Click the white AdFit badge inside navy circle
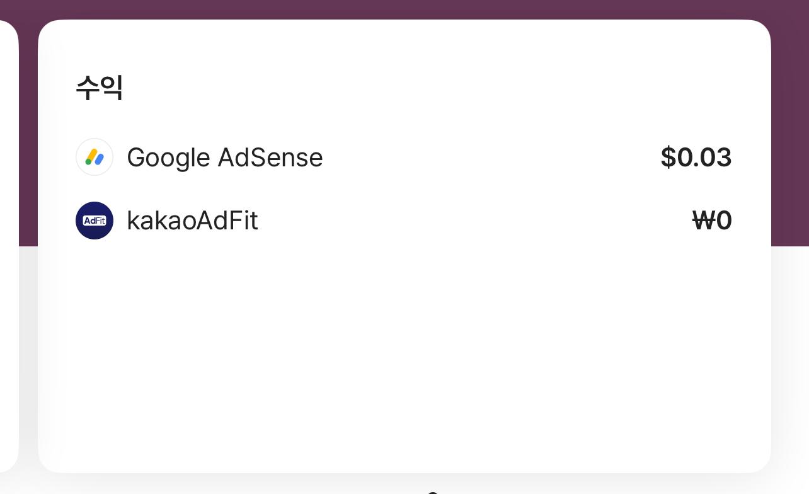The height and width of the screenshot is (494, 809). pyautogui.click(x=95, y=221)
